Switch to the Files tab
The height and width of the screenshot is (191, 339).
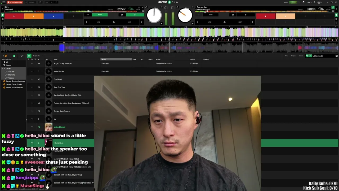pos(286,56)
